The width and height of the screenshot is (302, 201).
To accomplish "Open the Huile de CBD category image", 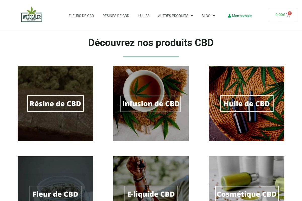I will tap(247, 104).
